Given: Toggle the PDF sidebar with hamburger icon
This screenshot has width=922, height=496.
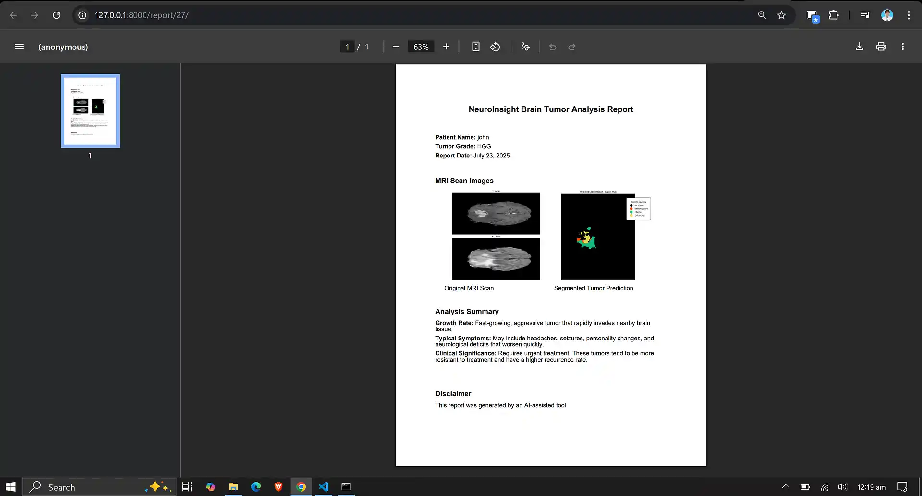Looking at the screenshot, I should (x=19, y=47).
